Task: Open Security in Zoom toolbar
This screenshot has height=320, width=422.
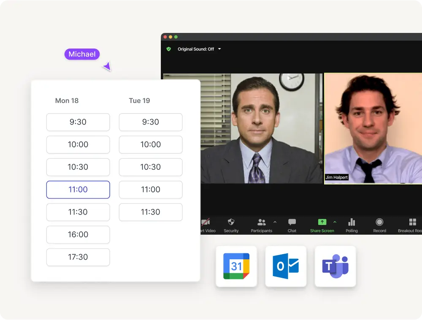Action: pyautogui.click(x=231, y=225)
